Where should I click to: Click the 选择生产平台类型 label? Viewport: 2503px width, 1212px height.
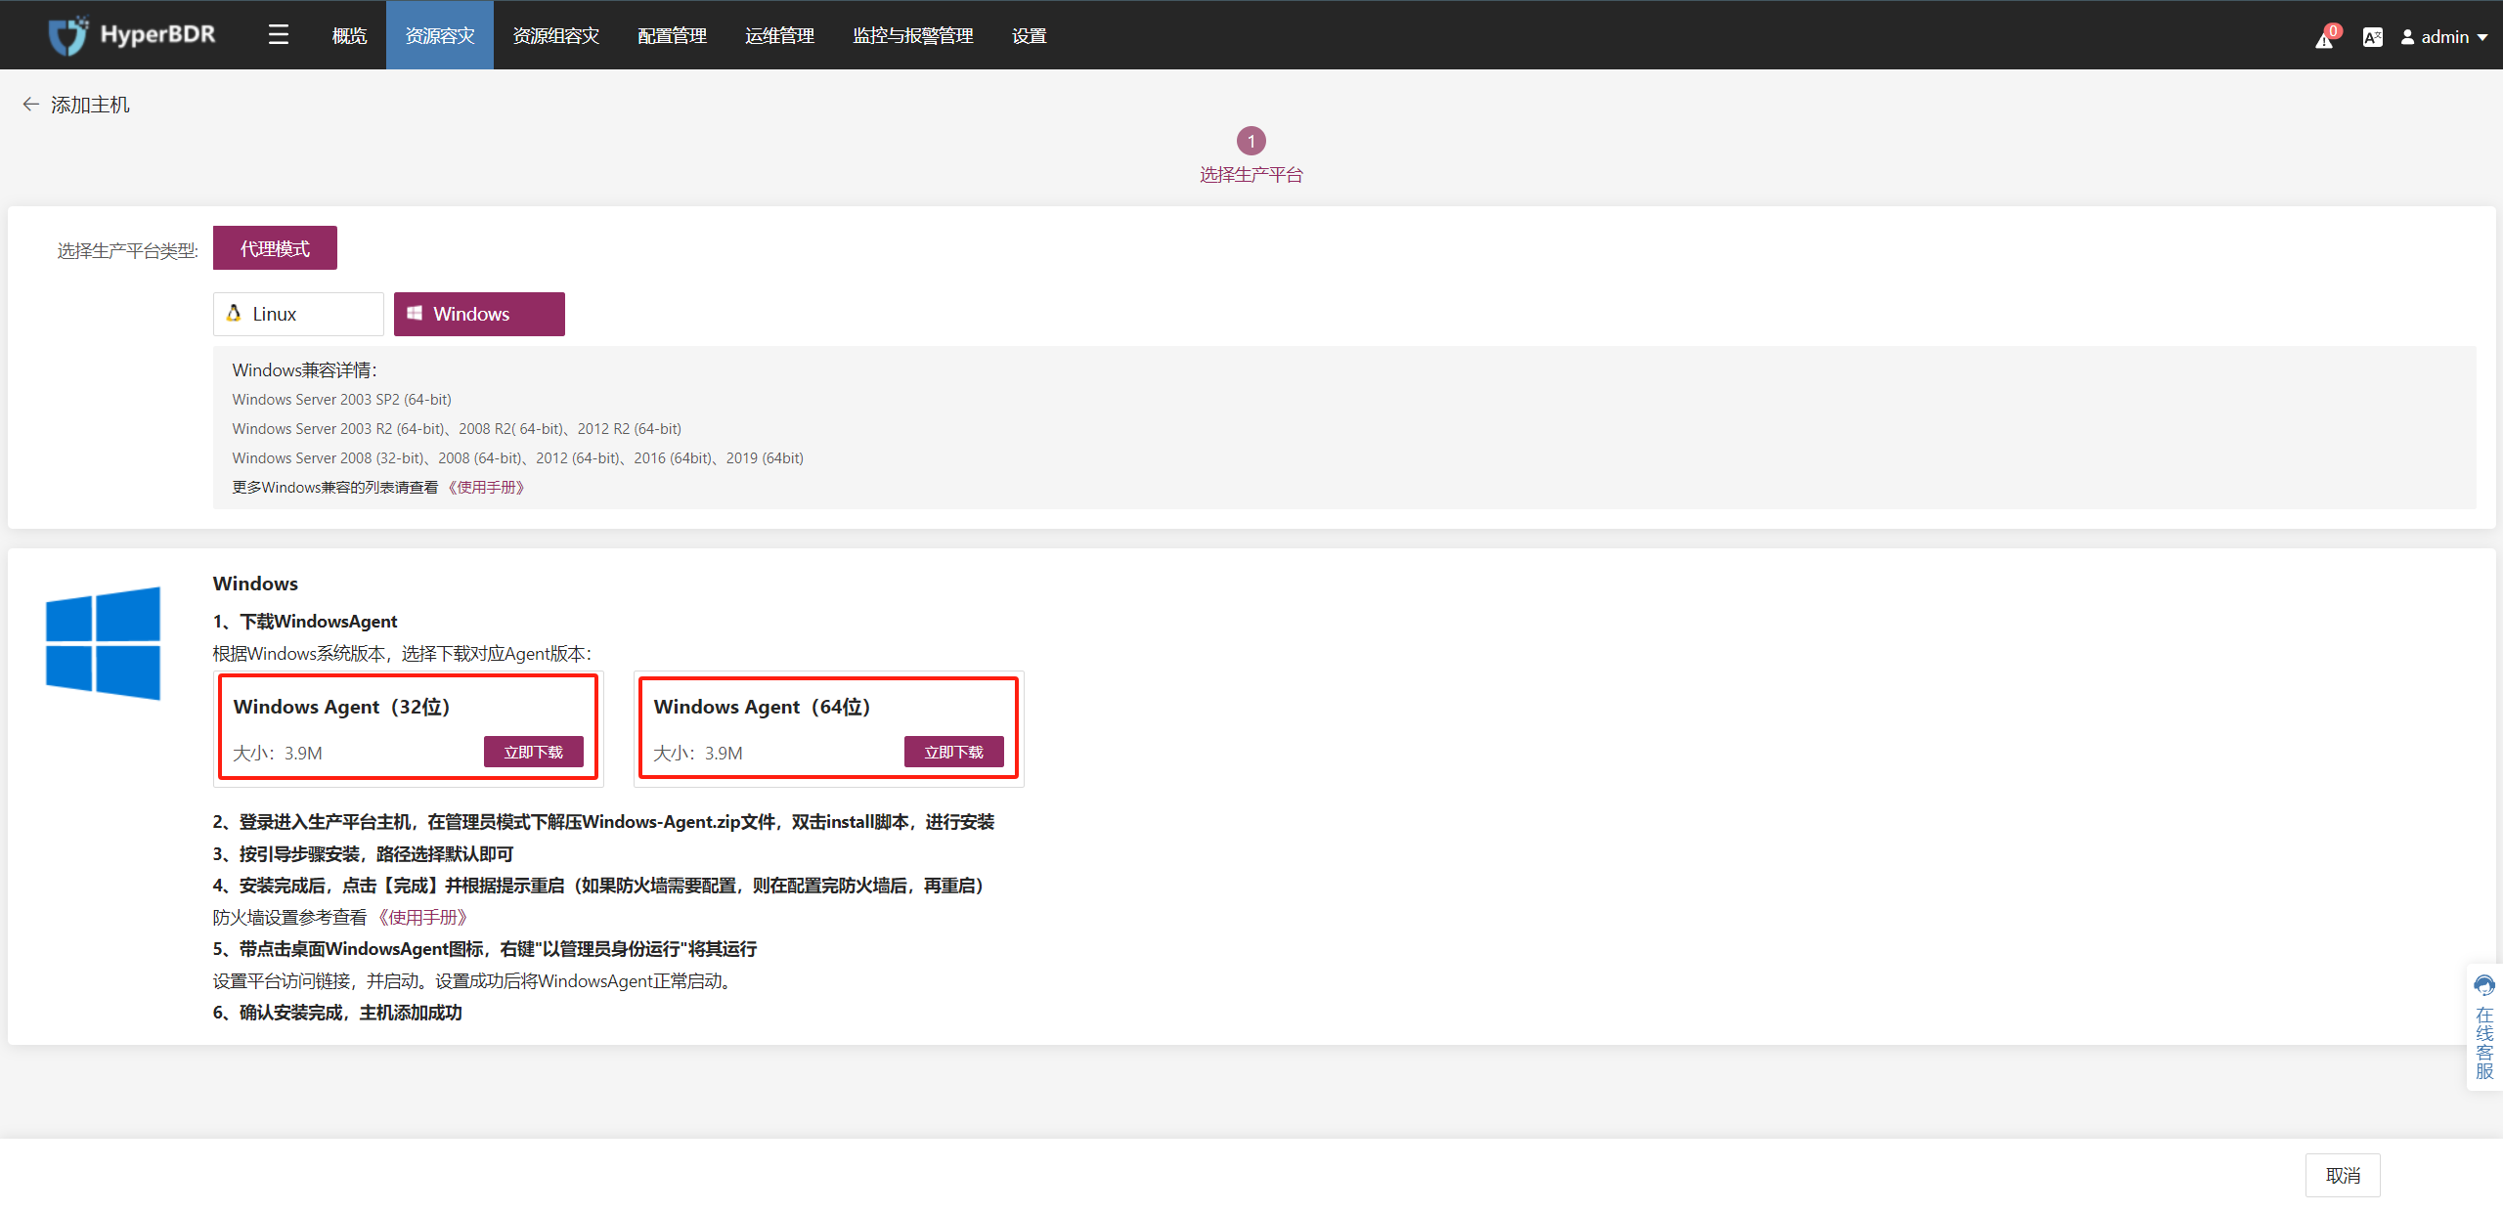tap(127, 251)
